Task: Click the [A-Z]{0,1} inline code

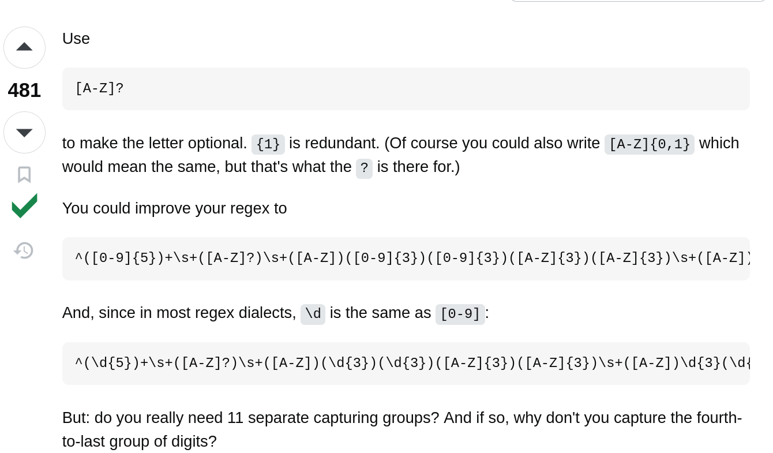Action: [x=649, y=144]
